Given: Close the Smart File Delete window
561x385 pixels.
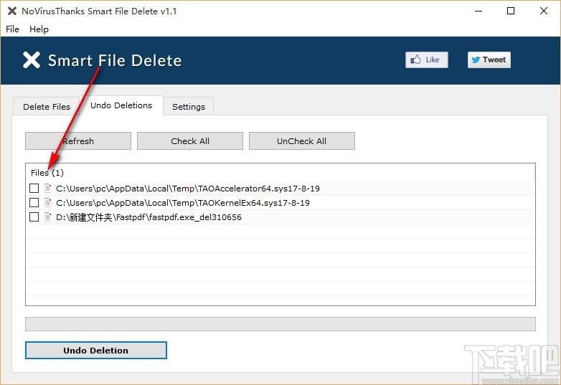Looking at the screenshot, I should tap(544, 11).
